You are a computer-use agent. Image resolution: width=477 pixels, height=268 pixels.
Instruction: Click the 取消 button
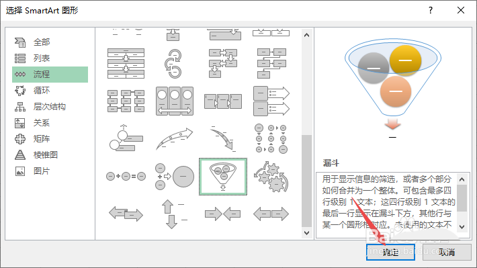(x=447, y=252)
